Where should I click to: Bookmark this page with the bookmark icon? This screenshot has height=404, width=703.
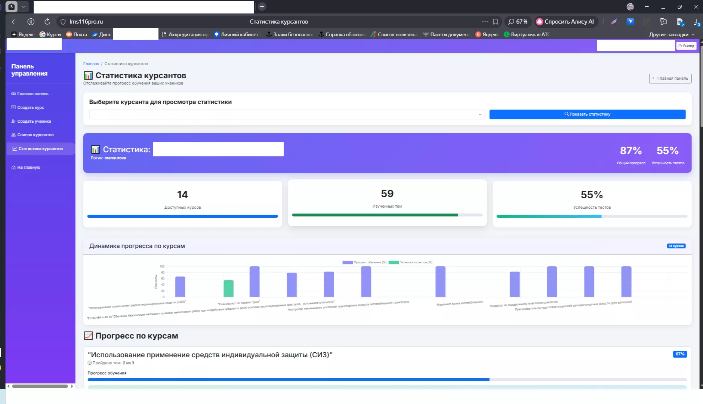(495, 22)
